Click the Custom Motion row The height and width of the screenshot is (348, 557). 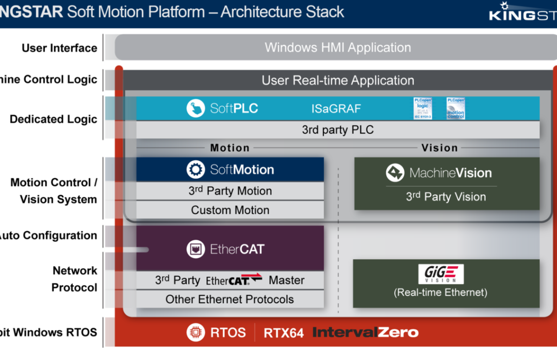(x=230, y=210)
